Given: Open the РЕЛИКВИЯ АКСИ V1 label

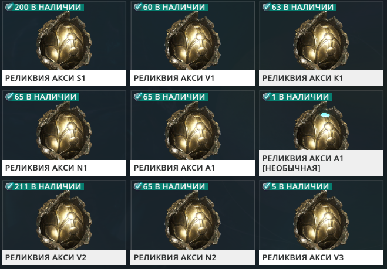Looking at the screenshot, I should click(x=174, y=78).
